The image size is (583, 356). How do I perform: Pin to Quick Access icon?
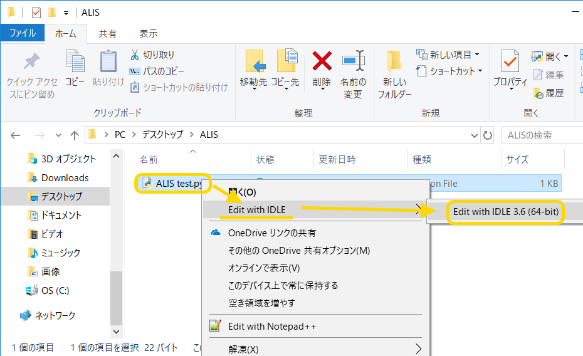(x=31, y=62)
